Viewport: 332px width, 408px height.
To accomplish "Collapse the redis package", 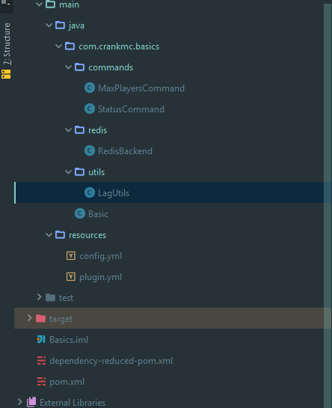I will coord(68,130).
